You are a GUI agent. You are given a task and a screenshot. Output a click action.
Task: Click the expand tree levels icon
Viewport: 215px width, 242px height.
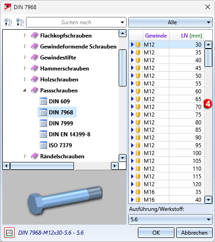click(20, 22)
